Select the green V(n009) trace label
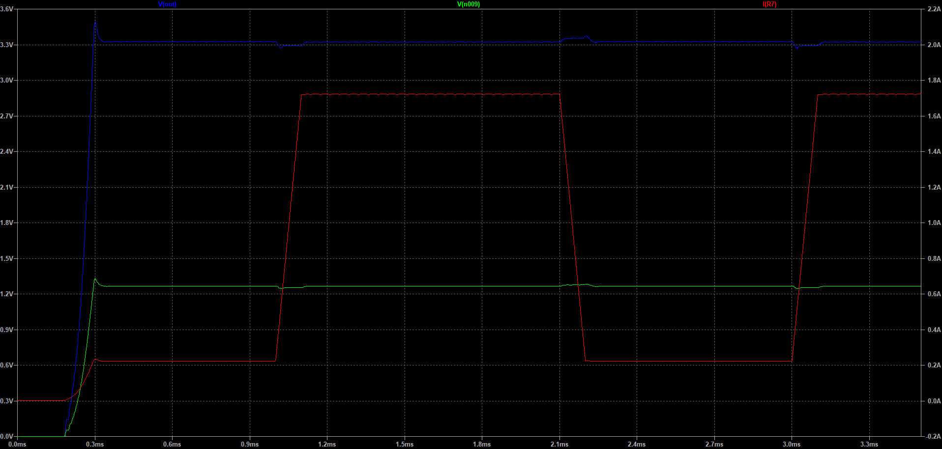The image size is (942, 449). [469, 4]
